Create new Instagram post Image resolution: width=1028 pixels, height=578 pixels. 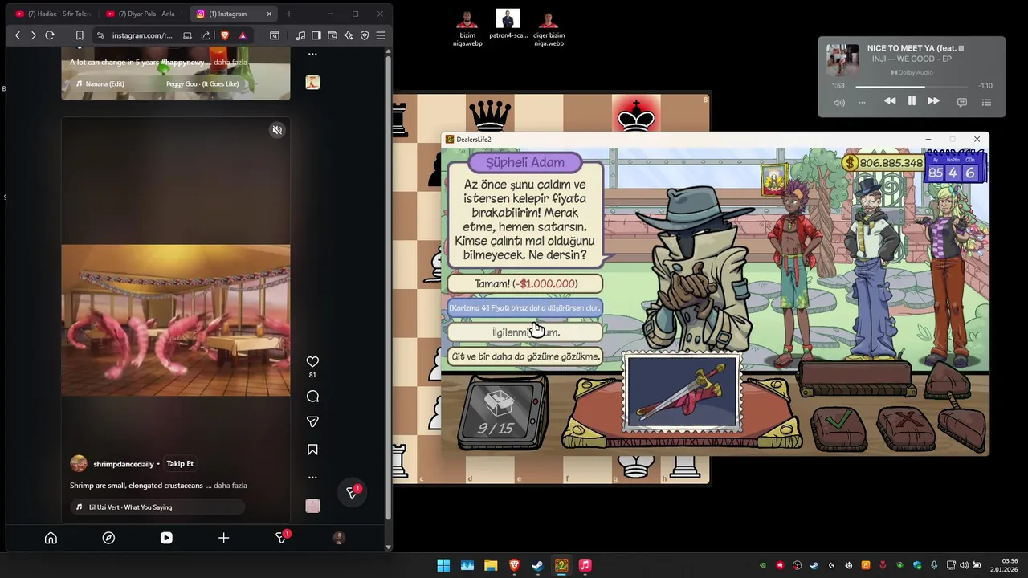point(224,538)
